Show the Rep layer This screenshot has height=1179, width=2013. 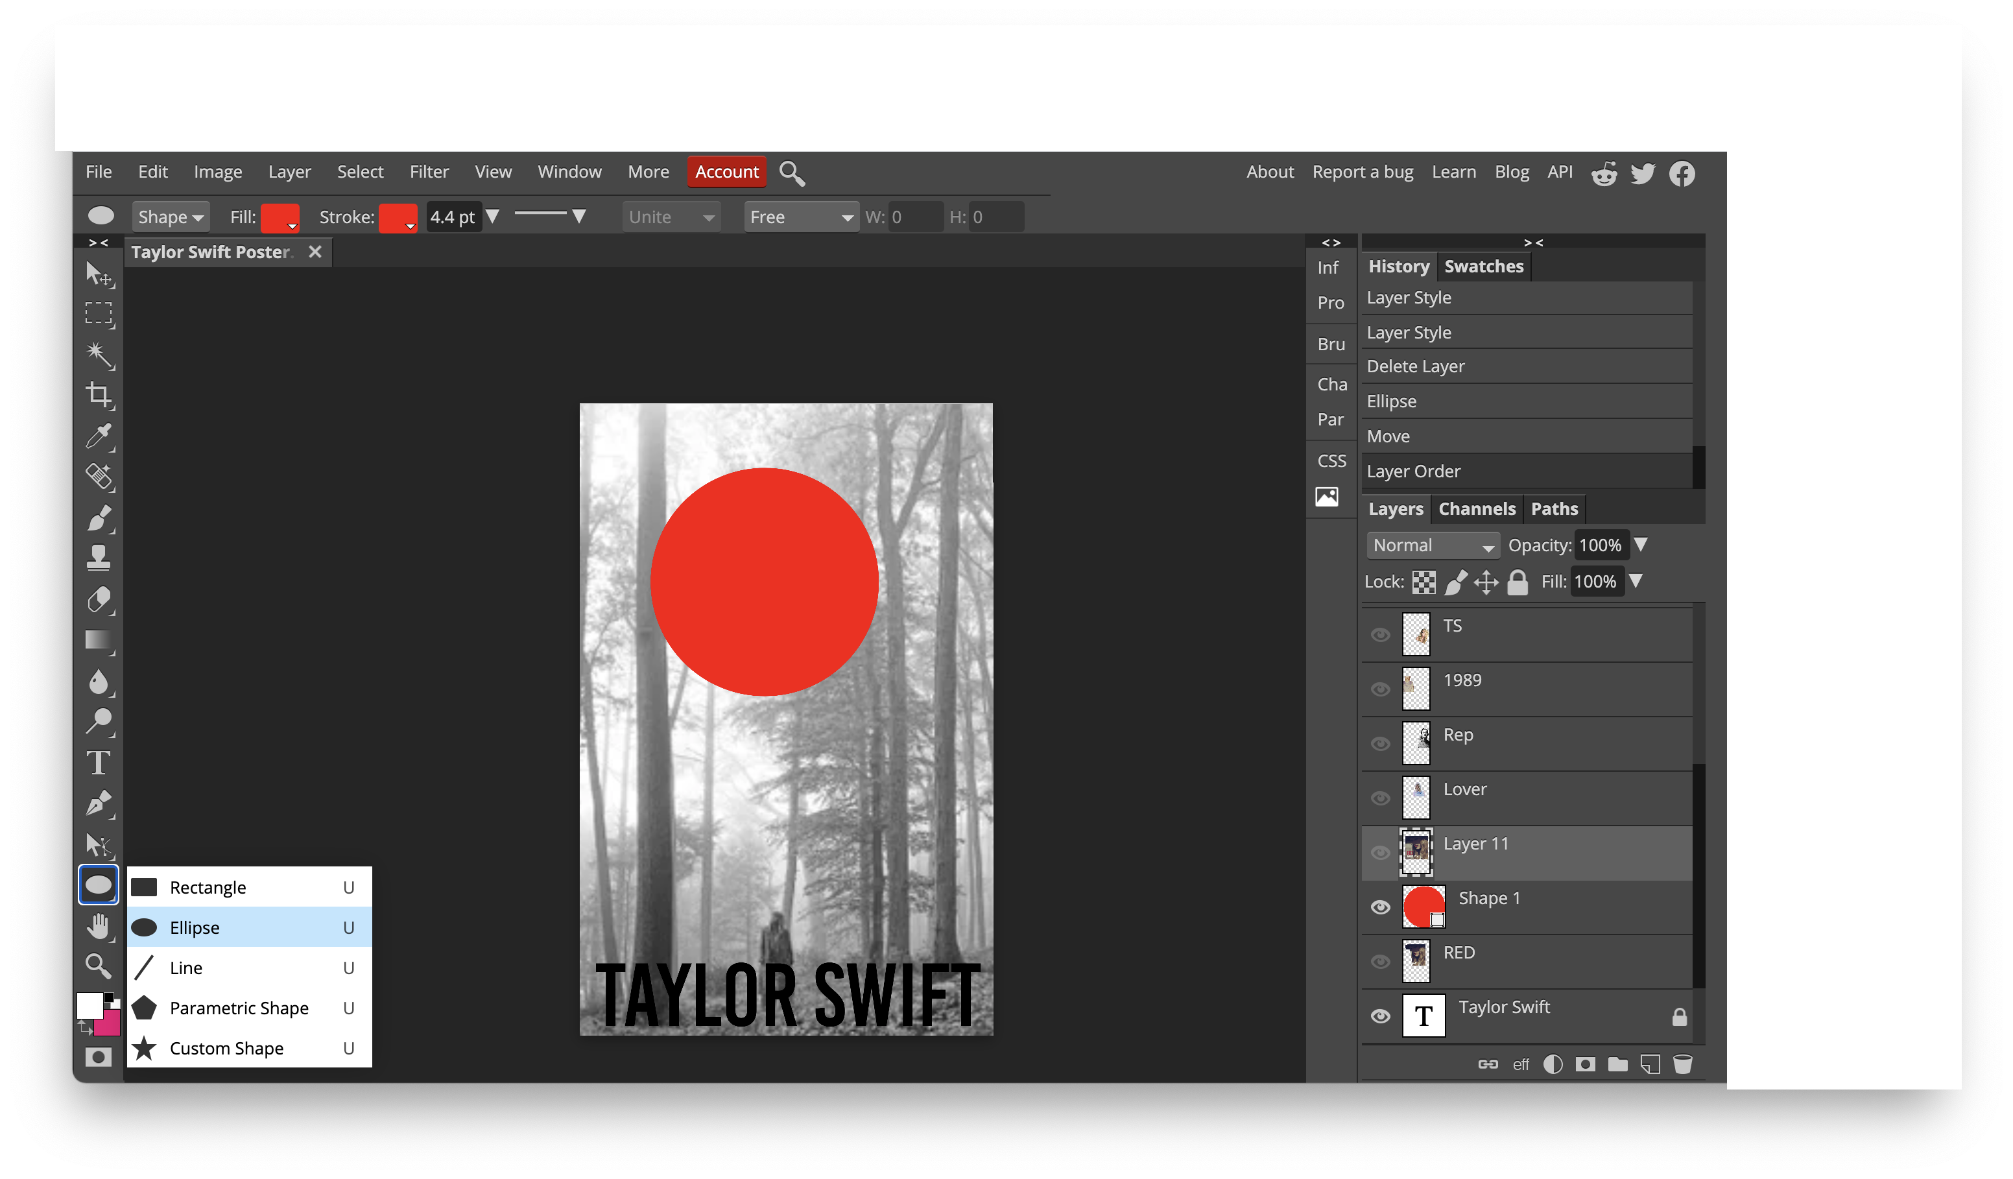pyautogui.click(x=1380, y=744)
